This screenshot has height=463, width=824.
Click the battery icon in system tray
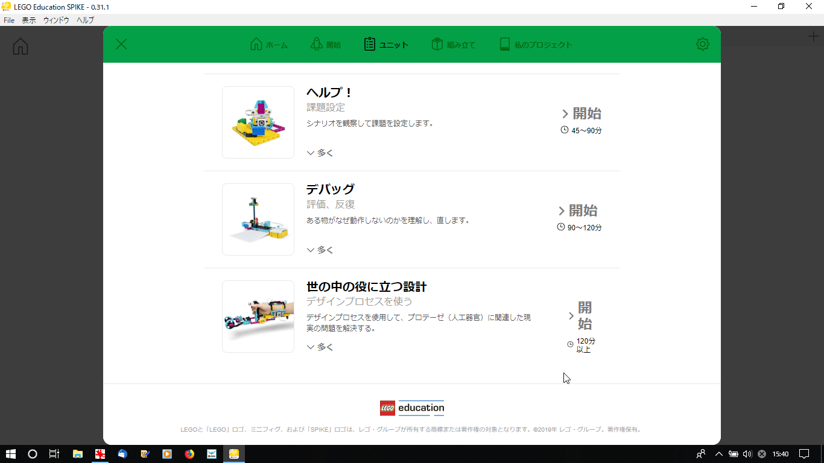[x=734, y=454]
